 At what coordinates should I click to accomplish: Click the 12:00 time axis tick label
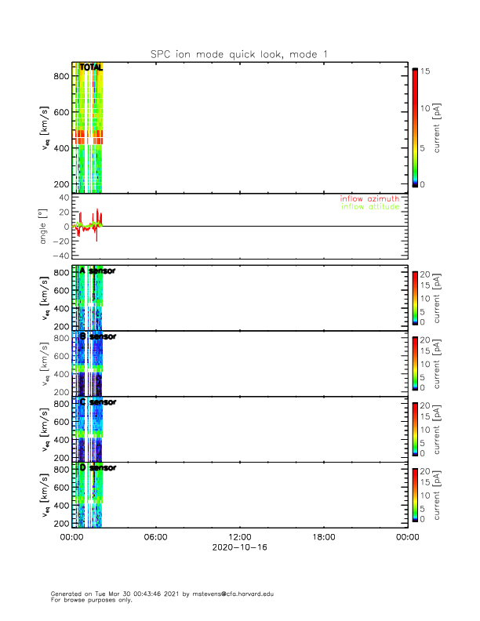[x=239, y=537]
